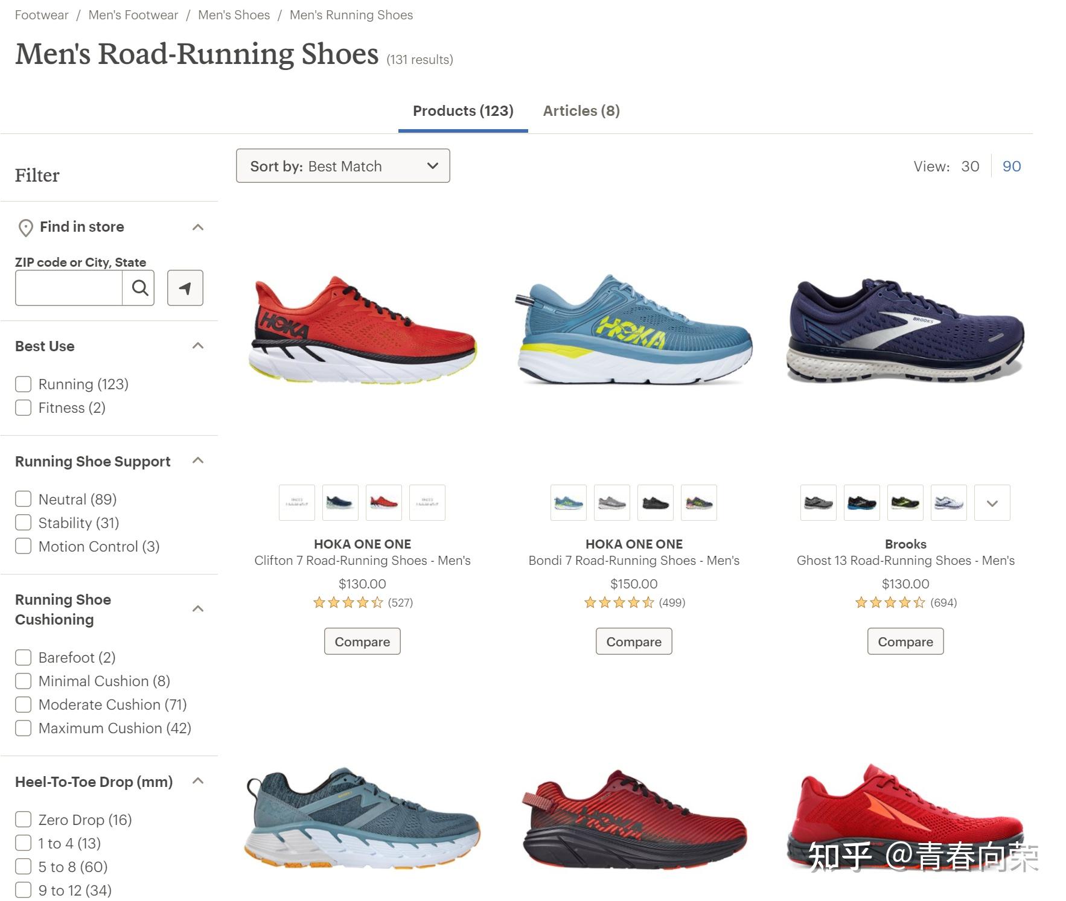Screen dimensions: 1066x901
Task: Compare the Clifton 7 shoes
Action: [362, 642]
